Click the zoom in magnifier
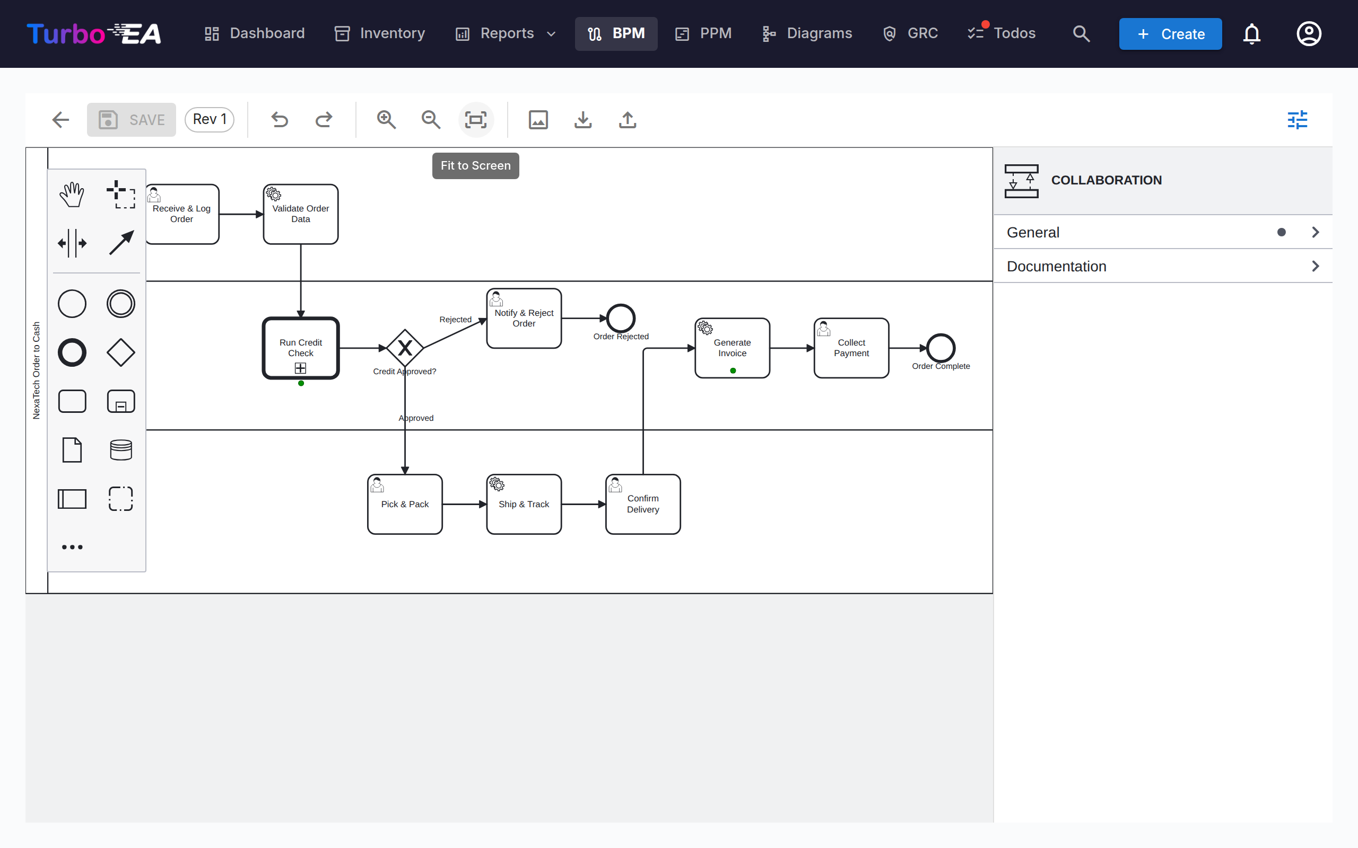 (x=386, y=119)
